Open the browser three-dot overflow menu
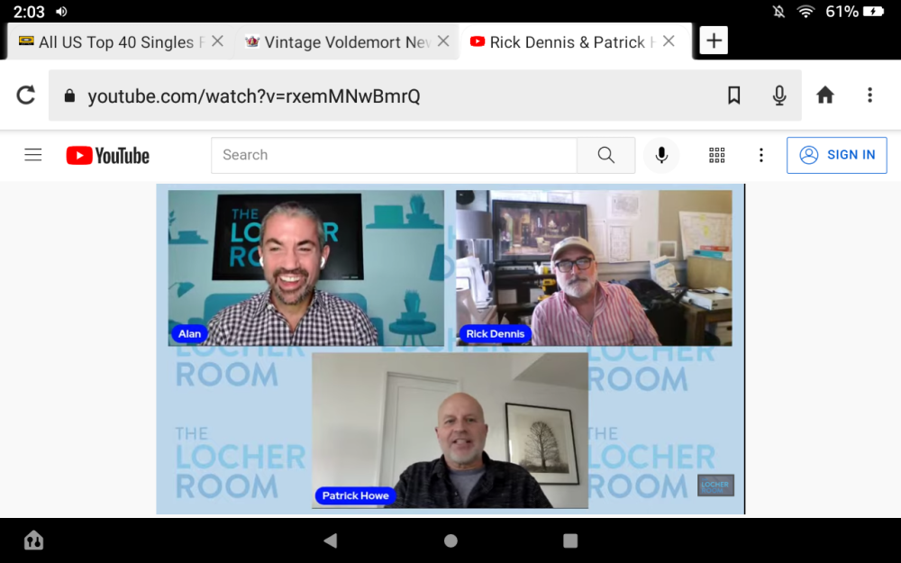This screenshot has height=563, width=901. [869, 95]
